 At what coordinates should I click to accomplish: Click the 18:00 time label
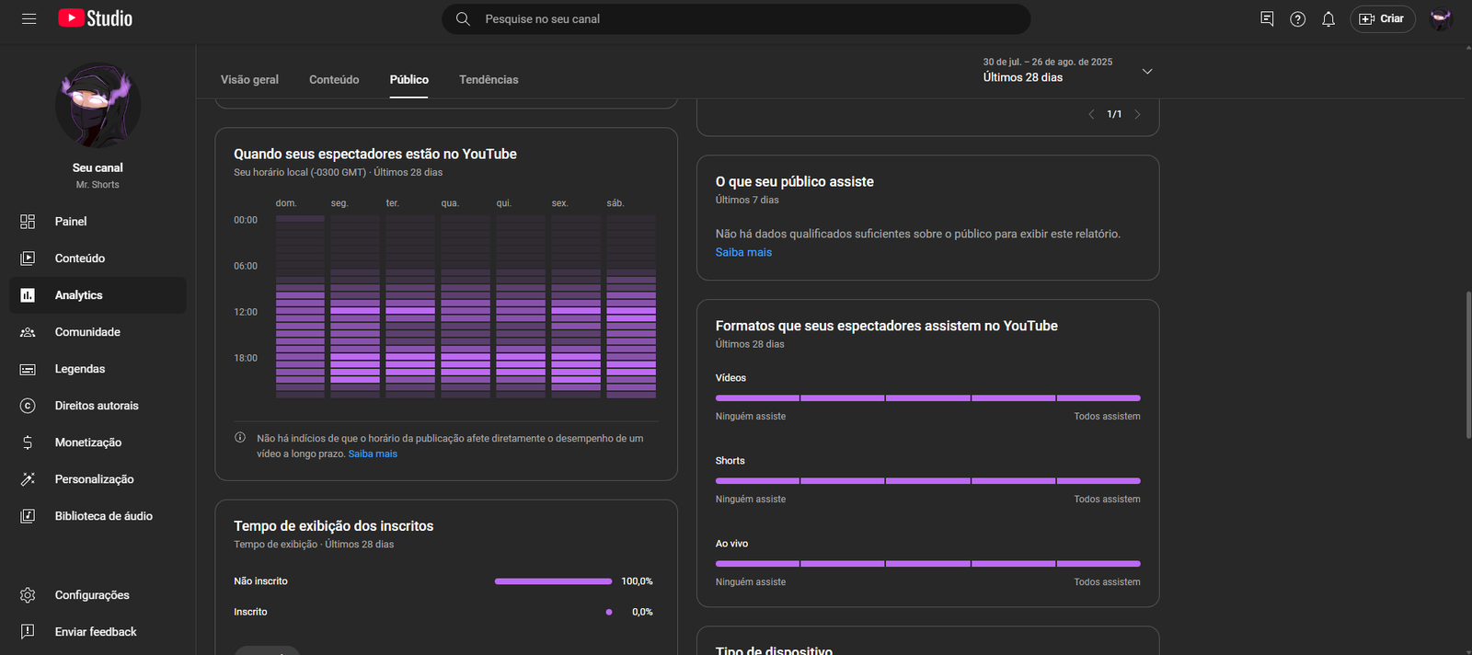246,358
